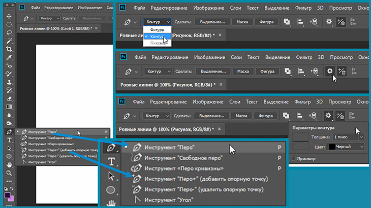Screen dimensions: 371x208
Task: Open Просмотр menu in strip above Параметры контура
Action: pyautogui.click(x=339, y=102)
